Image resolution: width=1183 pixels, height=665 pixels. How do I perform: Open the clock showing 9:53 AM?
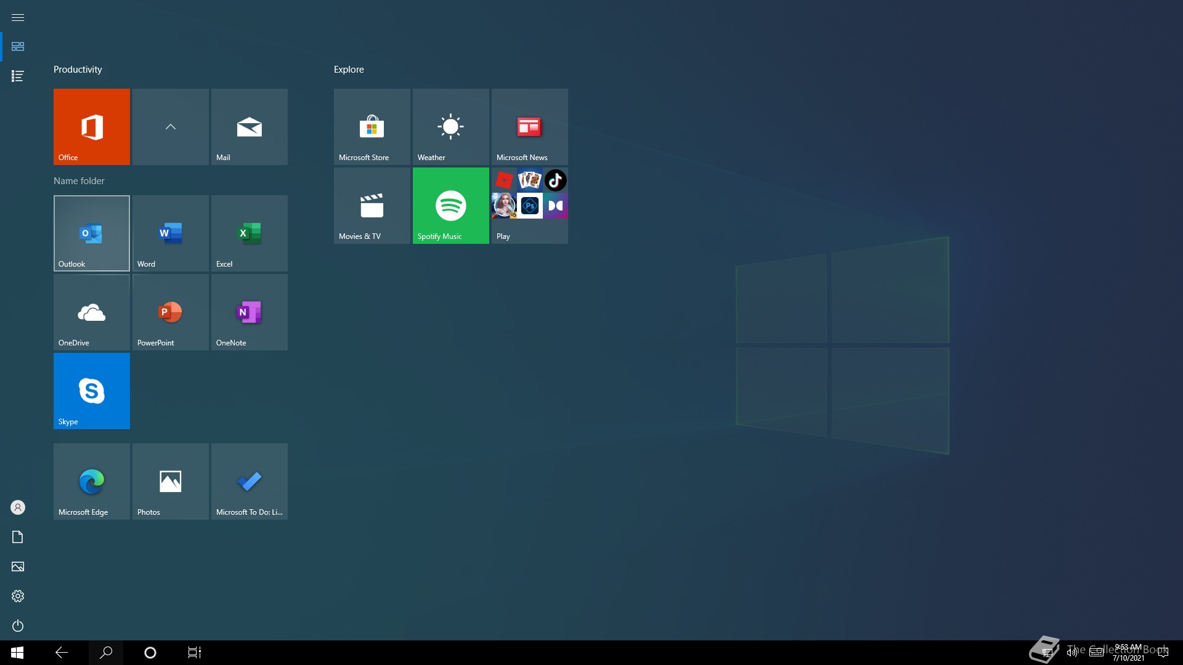(x=1128, y=653)
